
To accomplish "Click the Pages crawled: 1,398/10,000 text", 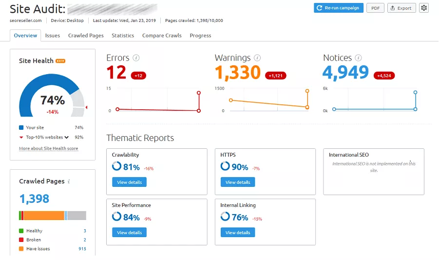I will [194, 20].
